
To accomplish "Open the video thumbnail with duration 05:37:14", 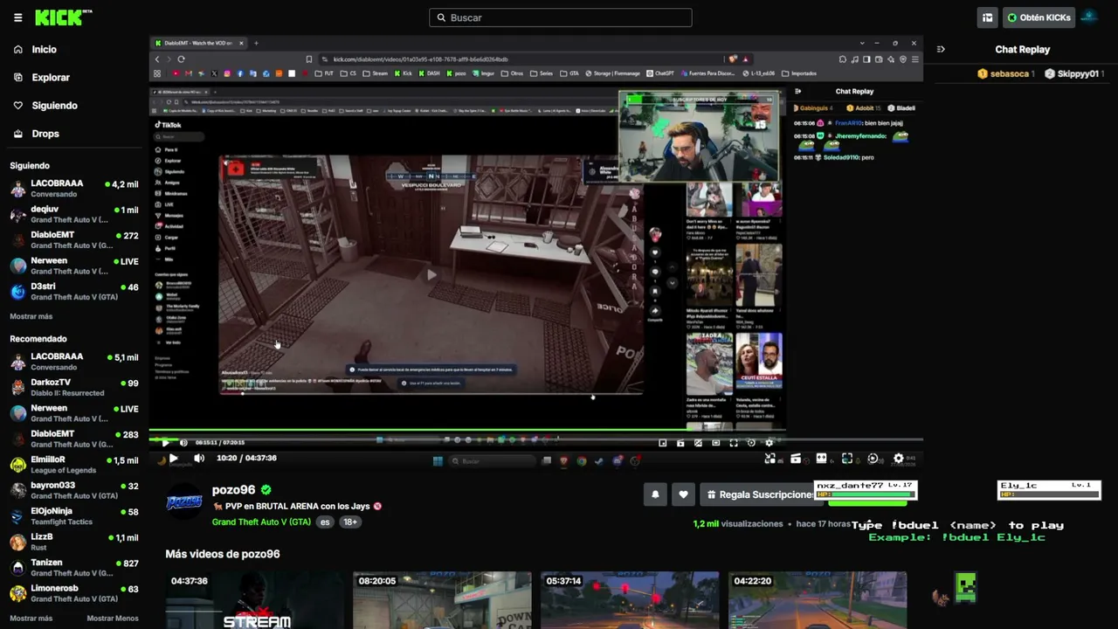I will point(630,600).
